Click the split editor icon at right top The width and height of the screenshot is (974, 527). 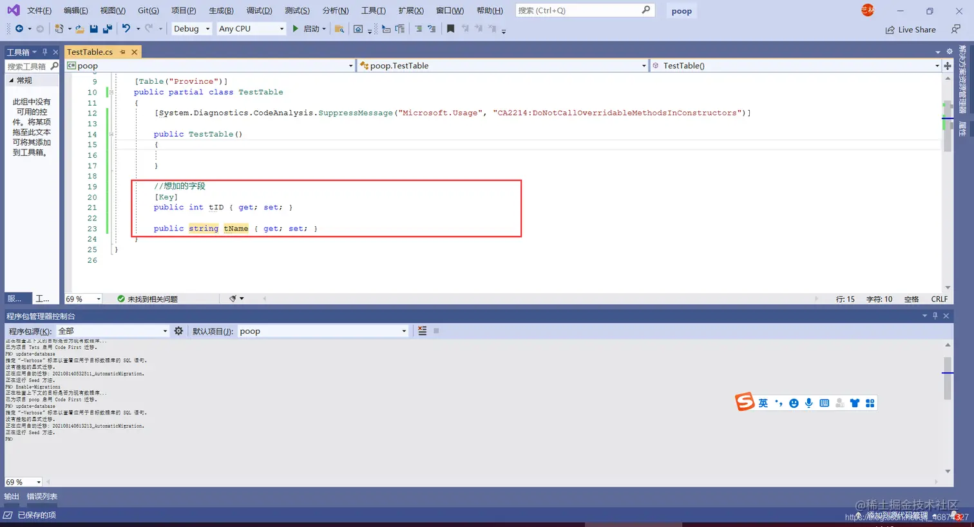point(948,66)
